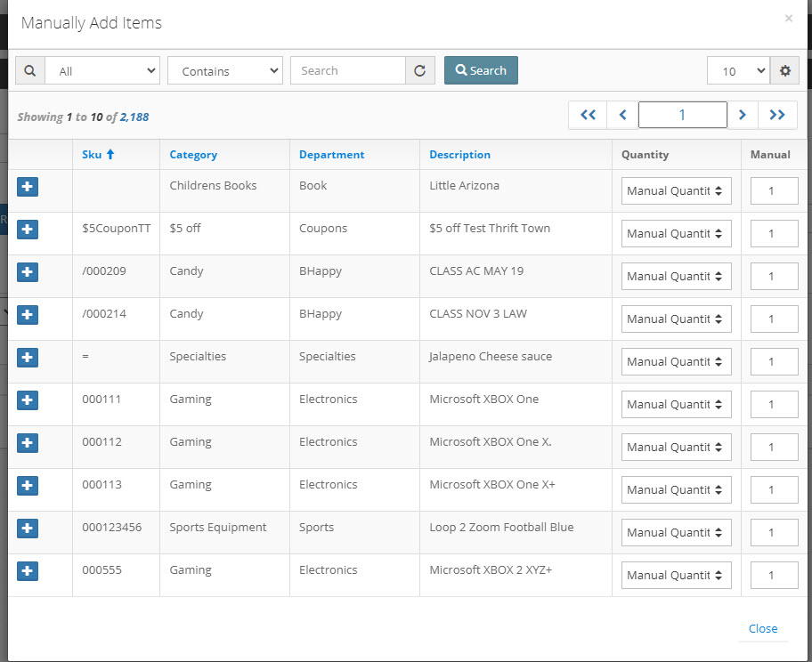Image resolution: width=812 pixels, height=662 pixels.
Task: Sort the table by the Department column
Action: pos(331,155)
